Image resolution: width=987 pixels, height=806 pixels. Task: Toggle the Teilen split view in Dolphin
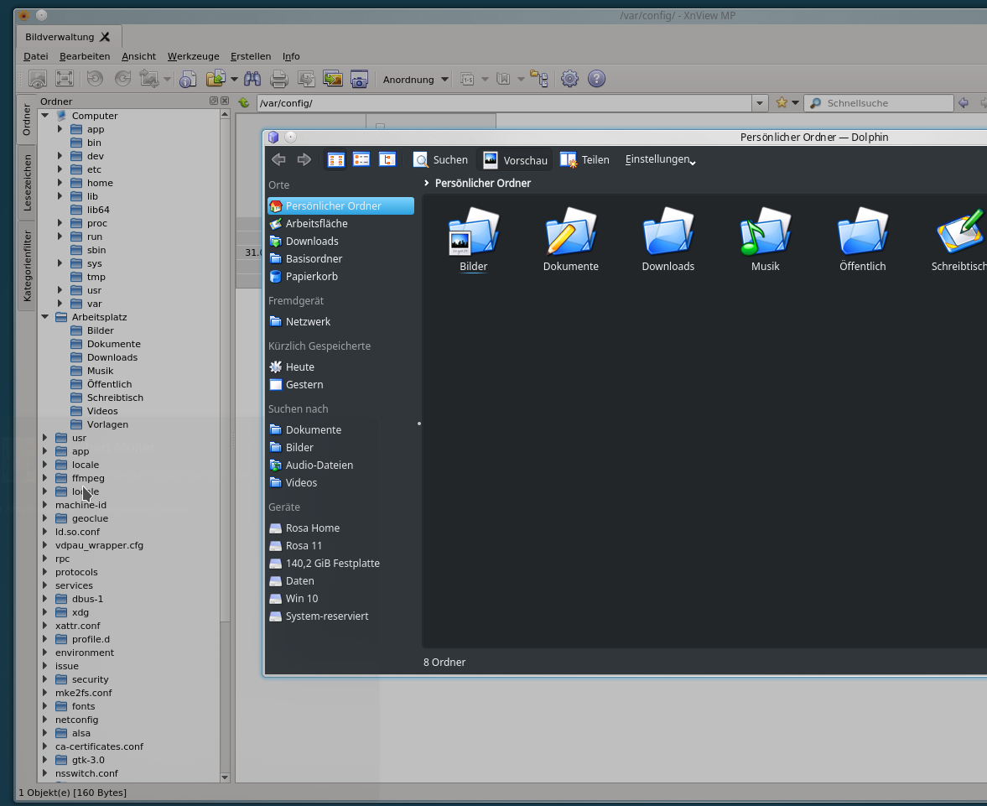click(584, 159)
